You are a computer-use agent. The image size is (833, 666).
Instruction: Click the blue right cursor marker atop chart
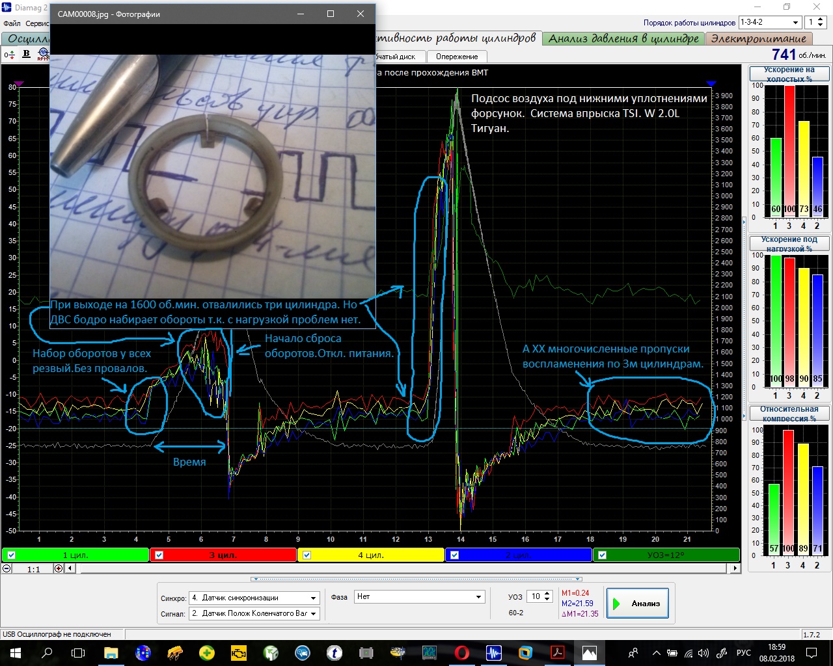pyautogui.click(x=711, y=84)
